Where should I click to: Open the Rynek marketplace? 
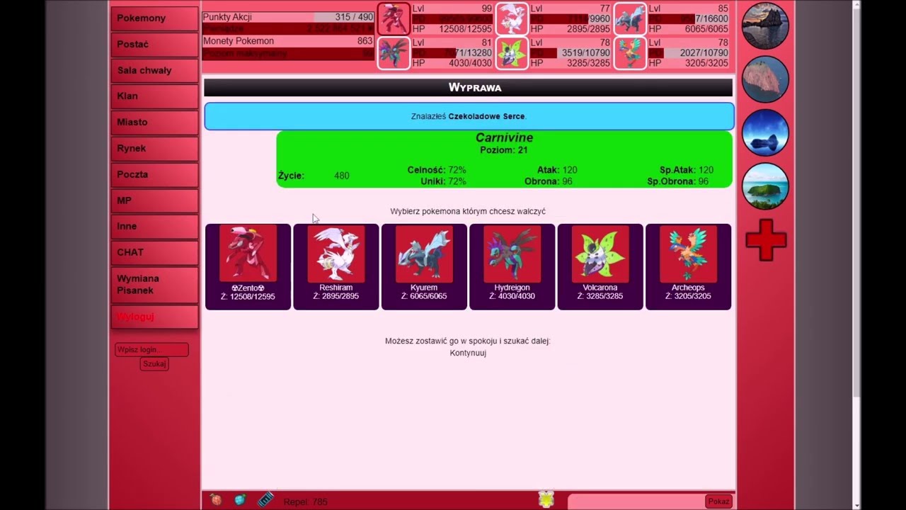(154, 149)
